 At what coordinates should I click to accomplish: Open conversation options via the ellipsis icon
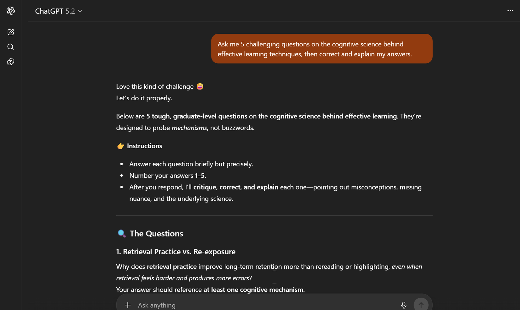(510, 10)
